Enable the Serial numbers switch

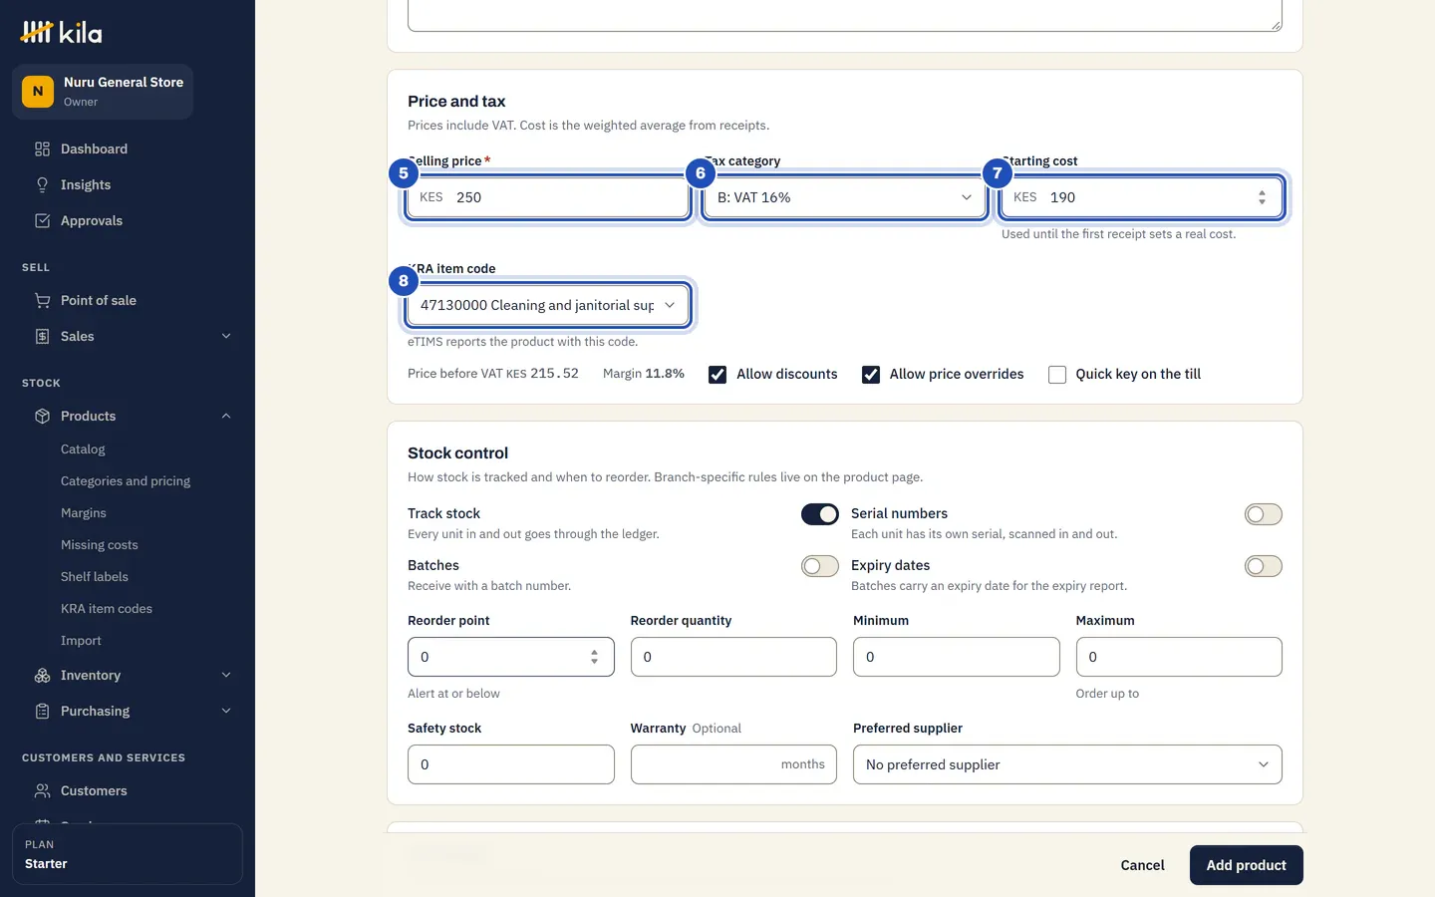[1264, 514]
